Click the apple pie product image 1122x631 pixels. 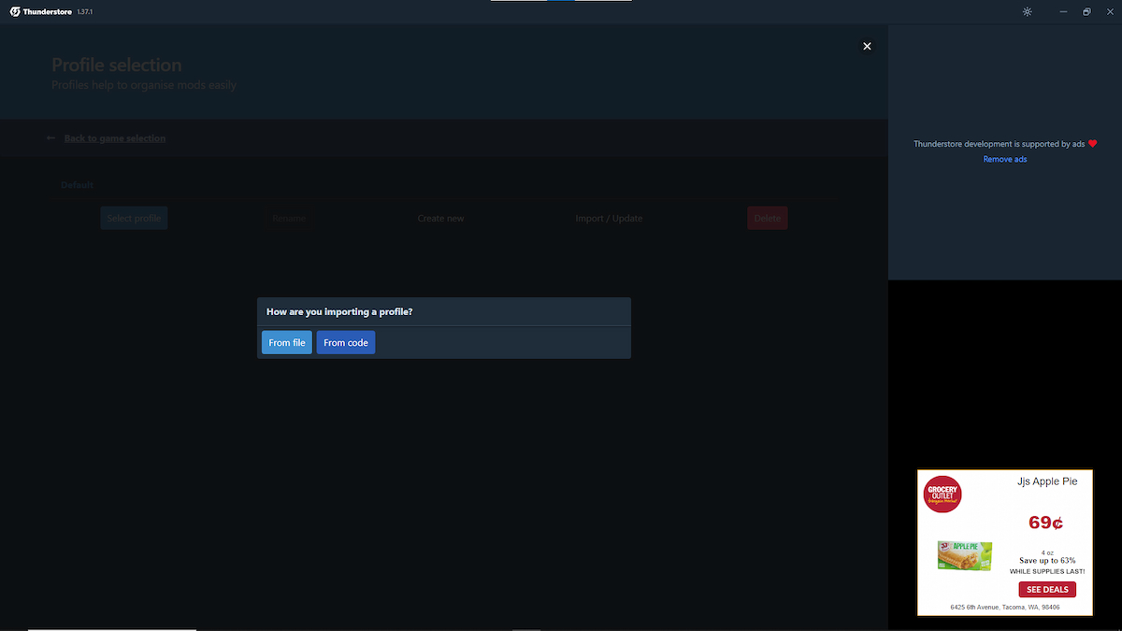pyautogui.click(x=964, y=555)
